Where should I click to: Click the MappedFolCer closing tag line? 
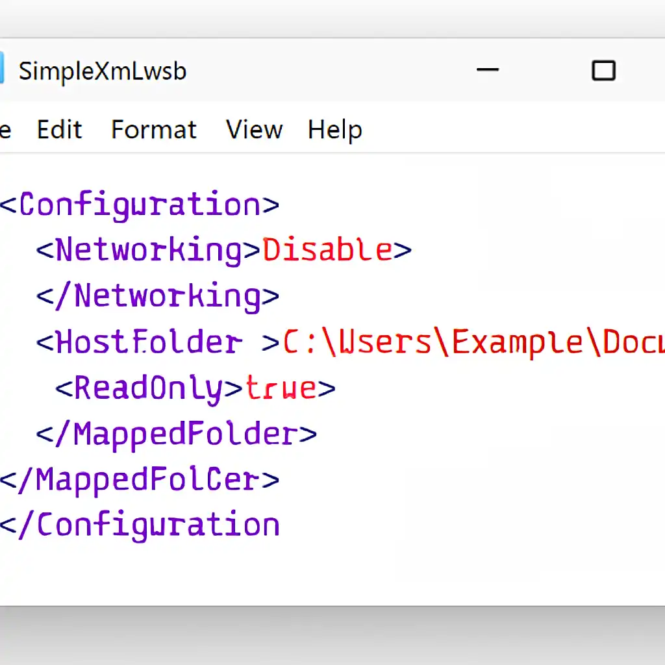click(139, 480)
